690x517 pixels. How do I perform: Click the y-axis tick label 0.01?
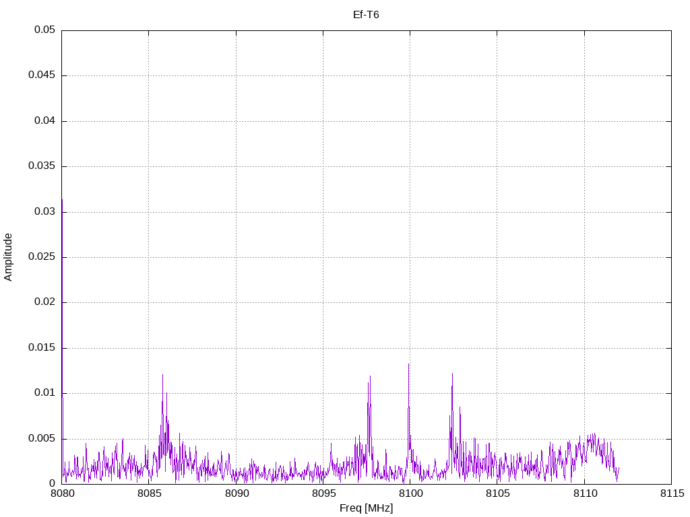click(44, 393)
